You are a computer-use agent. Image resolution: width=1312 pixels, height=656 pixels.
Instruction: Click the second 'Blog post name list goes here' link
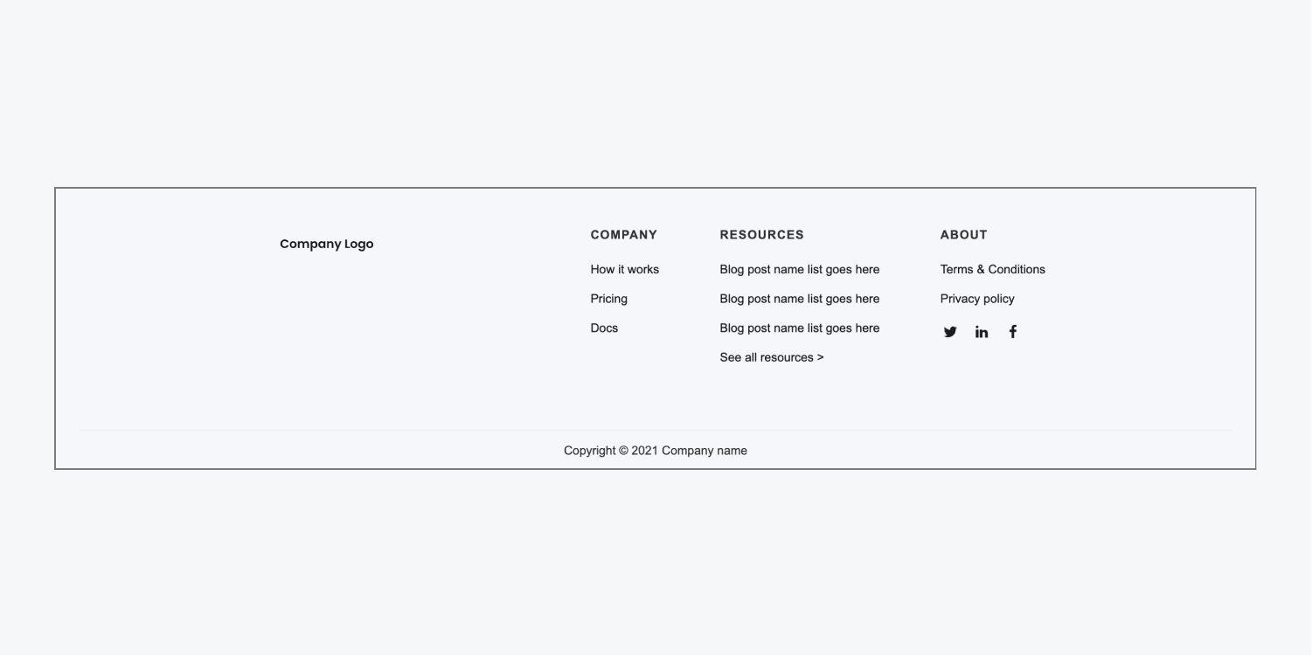(x=799, y=298)
